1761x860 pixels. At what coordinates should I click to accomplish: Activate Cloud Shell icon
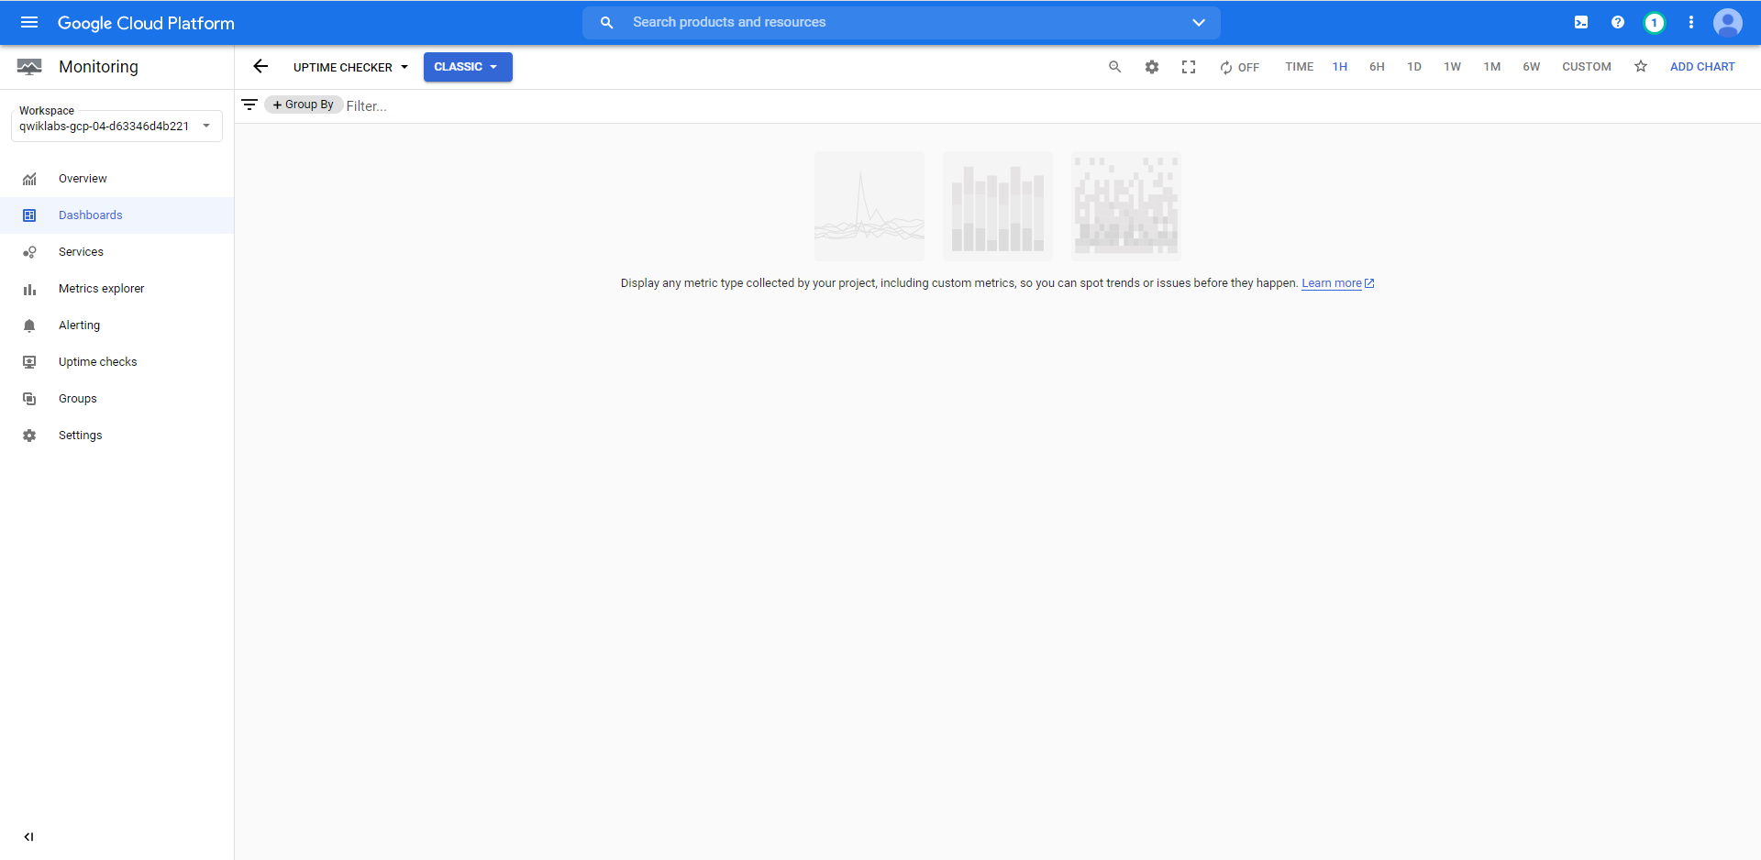pos(1581,22)
